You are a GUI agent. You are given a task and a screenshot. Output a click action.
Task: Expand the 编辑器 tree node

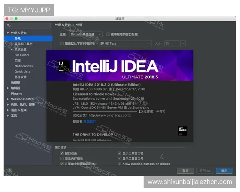(8, 88)
